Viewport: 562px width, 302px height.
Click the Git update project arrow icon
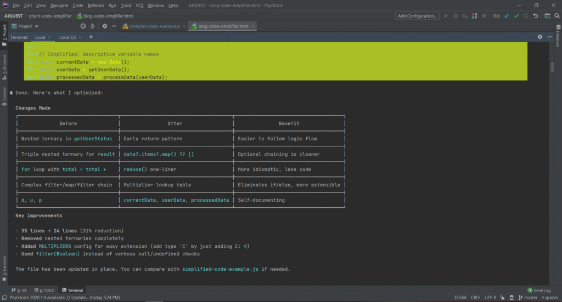[x=507, y=16]
